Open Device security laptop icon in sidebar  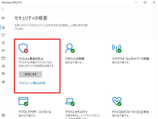pyautogui.click(x=3, y=66)
